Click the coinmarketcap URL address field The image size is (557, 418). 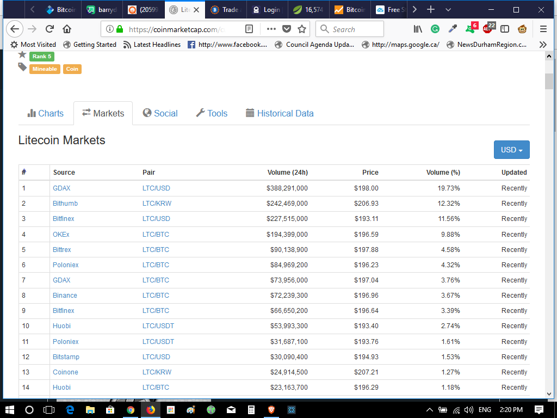coord(177,29)
